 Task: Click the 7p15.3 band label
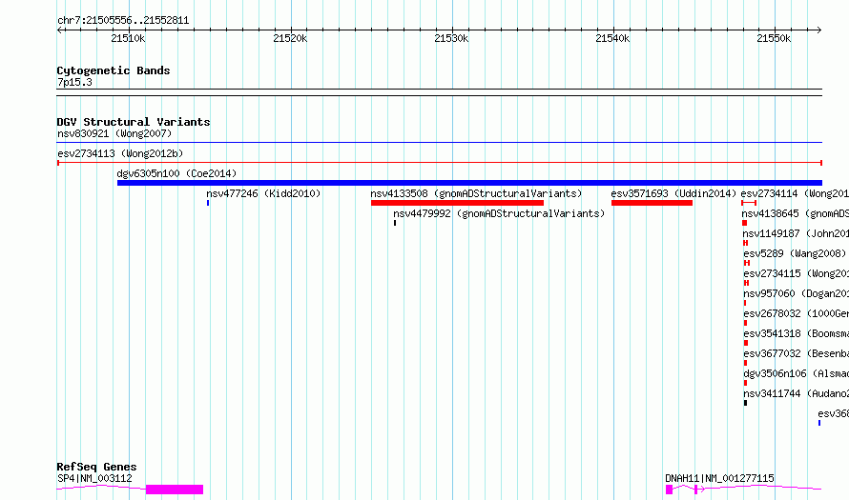74,82
